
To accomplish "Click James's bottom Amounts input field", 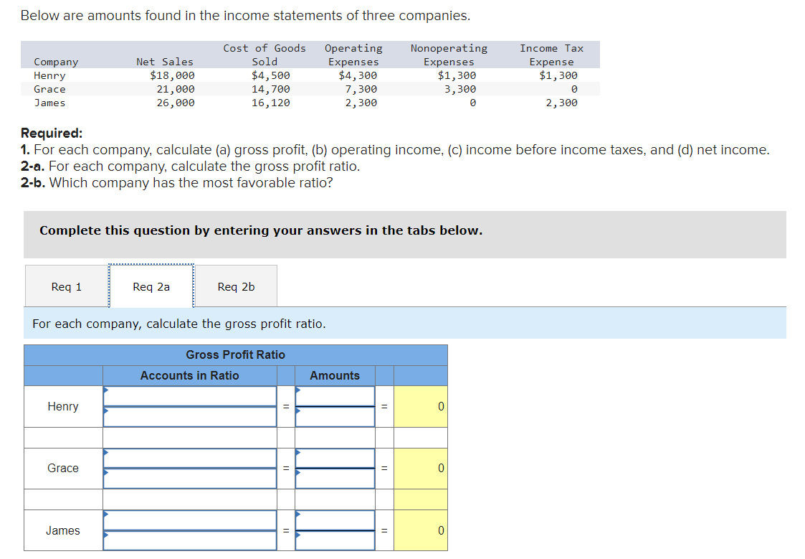I will (335, 541).
